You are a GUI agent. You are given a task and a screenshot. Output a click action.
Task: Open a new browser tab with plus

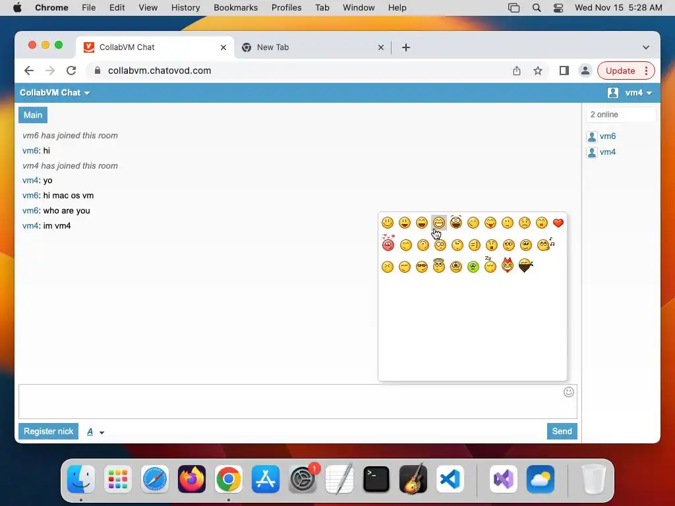coord(405,47)
